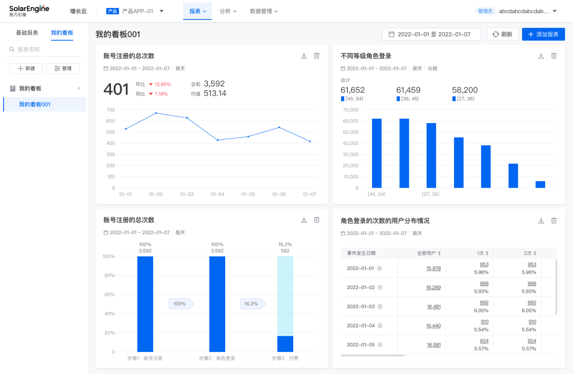Expand the 2022-01-01 row plus icon
Image resolution: width=573 pixels, height=374 pixels.
(380, 268)
